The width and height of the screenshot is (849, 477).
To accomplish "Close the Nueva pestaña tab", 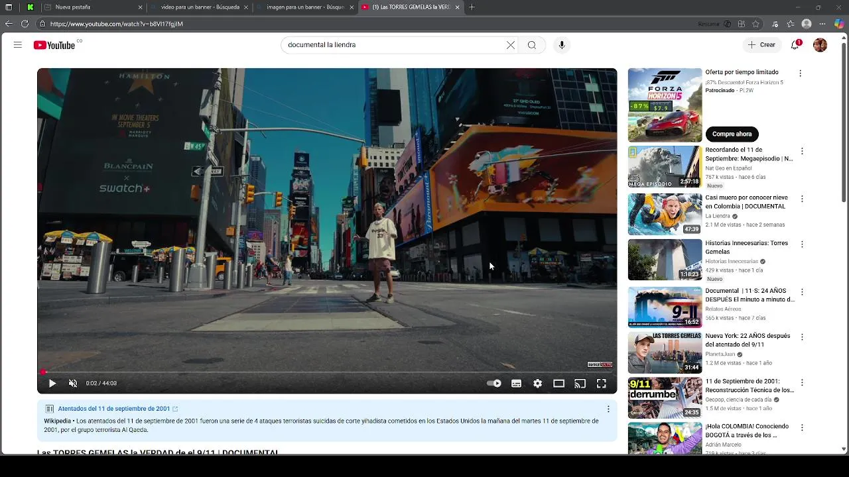I will [x=140, y=7].
